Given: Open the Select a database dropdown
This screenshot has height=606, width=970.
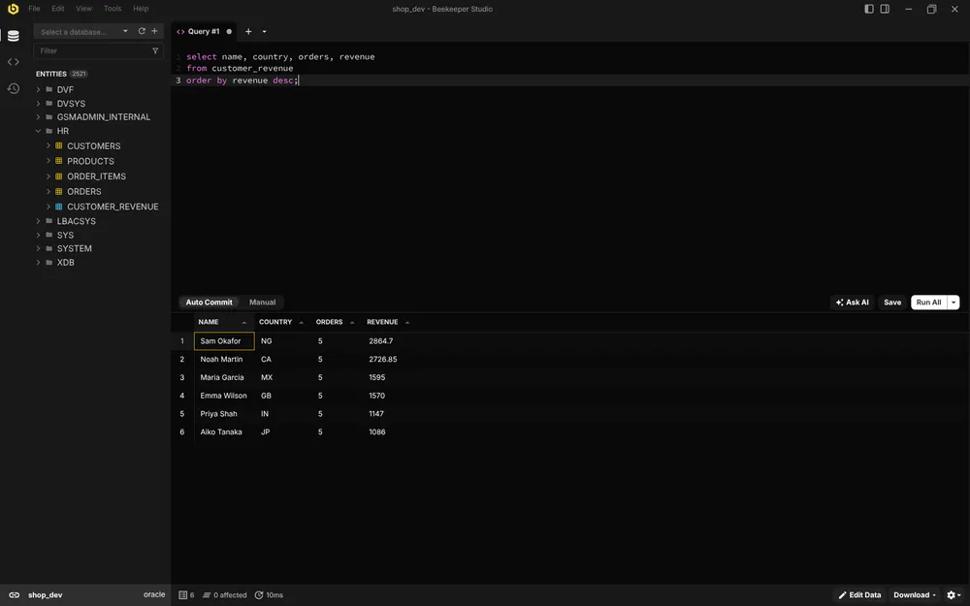Looking at the screenshot, I should pos(83,32).
